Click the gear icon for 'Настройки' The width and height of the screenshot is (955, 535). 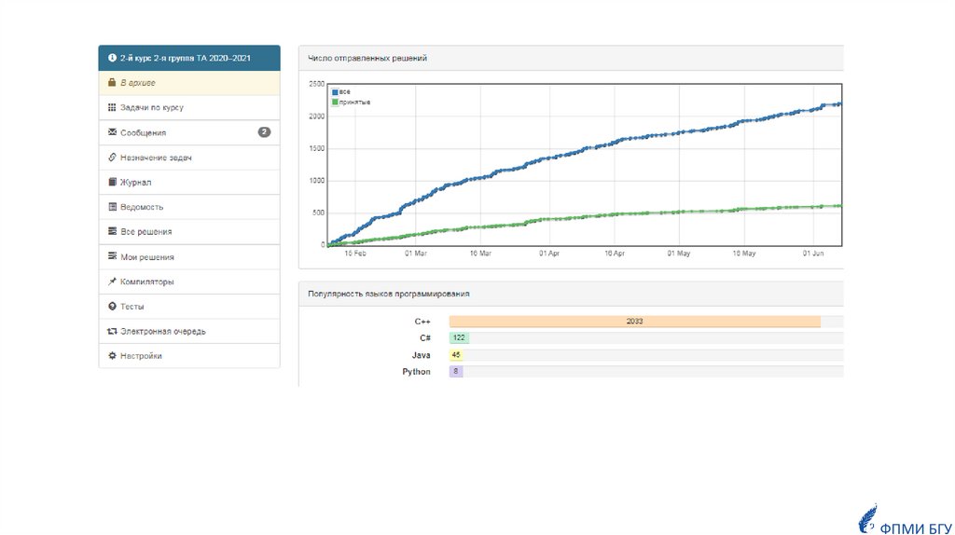coord(112,356)
